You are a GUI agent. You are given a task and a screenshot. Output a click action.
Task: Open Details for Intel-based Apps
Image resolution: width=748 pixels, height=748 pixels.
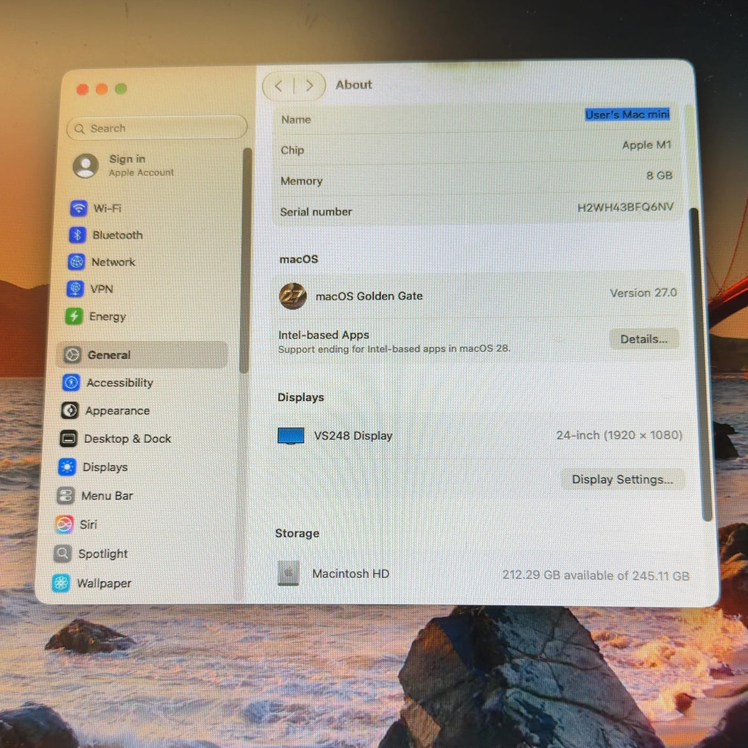(644, 339)
